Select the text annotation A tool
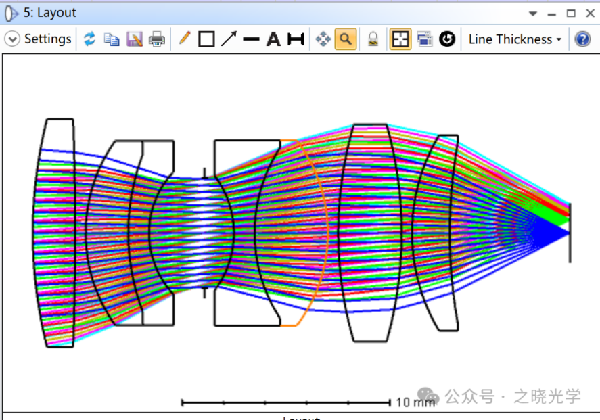The image size is (600, 420). [273, 39]
